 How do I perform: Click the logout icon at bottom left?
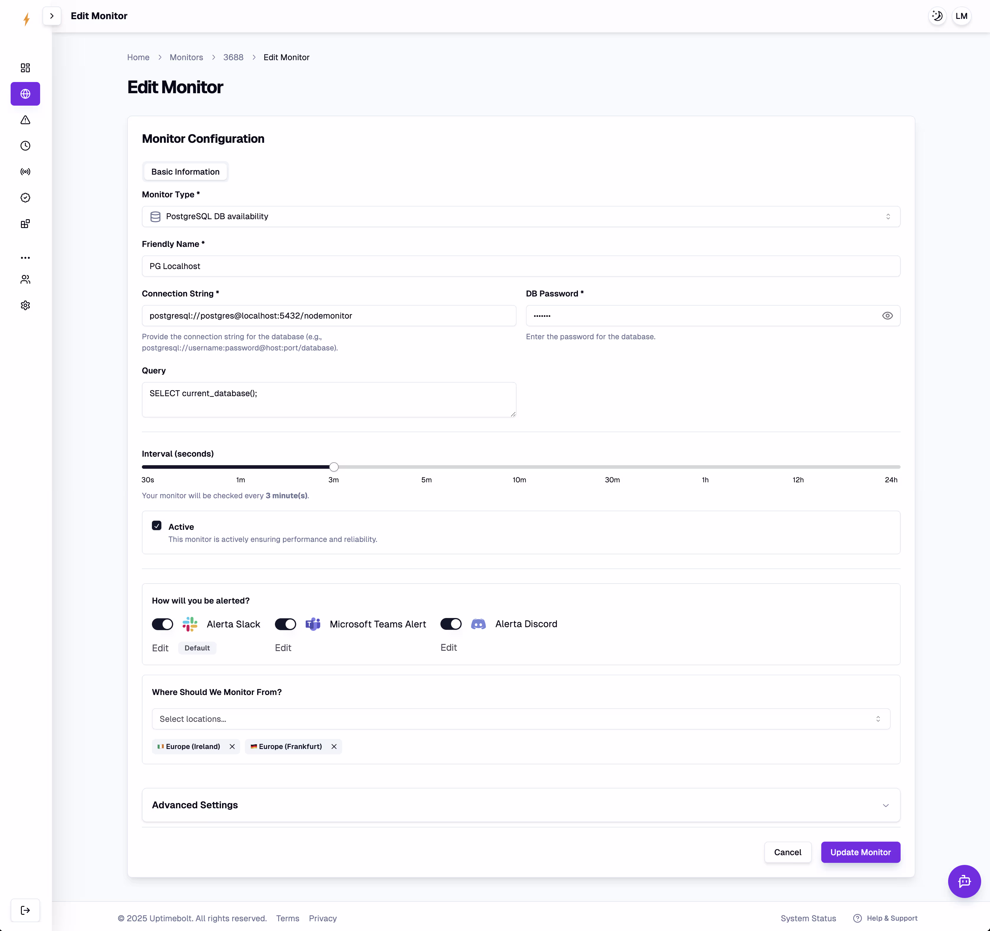click(25, 910)
